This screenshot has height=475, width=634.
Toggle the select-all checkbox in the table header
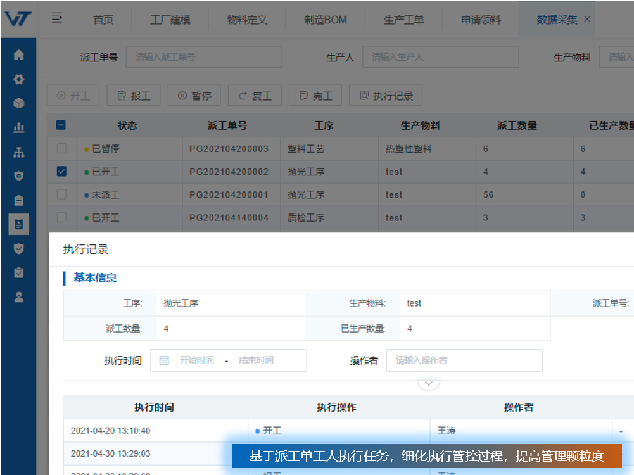pyautogui.click(x=61, y=125)
